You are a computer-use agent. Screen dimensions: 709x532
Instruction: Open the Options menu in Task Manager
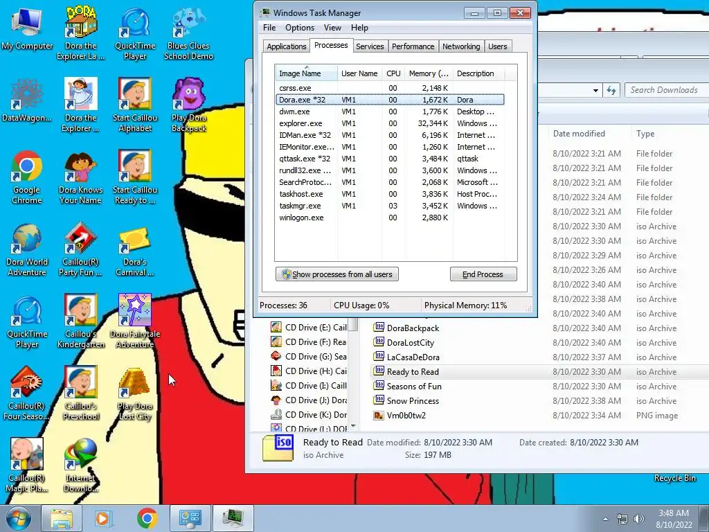point(299,28)
